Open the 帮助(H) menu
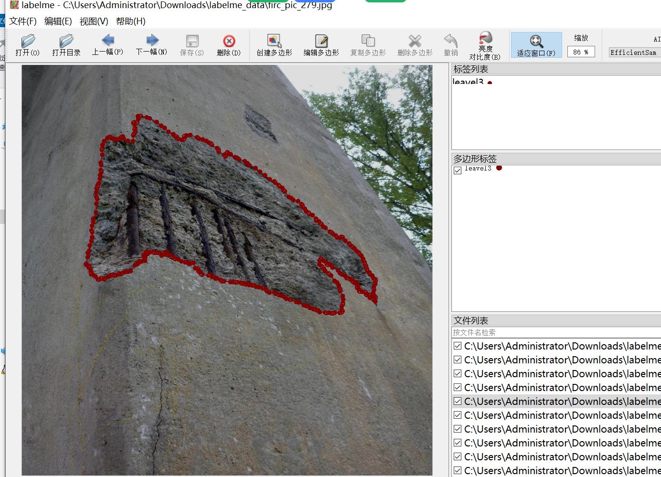 pyautogui.click(x=130, y=21)
